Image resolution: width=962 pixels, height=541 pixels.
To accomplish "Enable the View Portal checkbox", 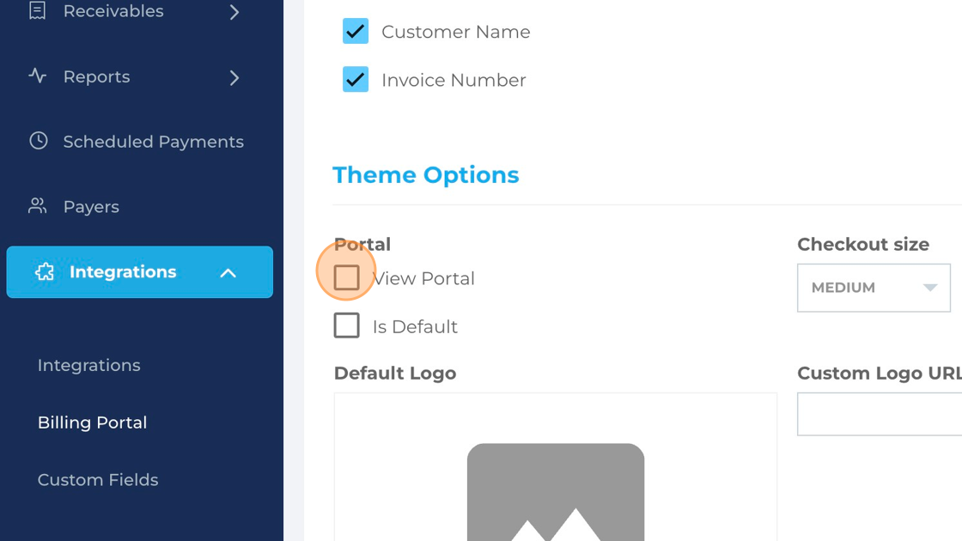I will [x=347, y=278].
